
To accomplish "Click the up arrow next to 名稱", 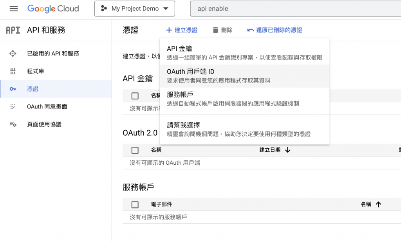I will coord(378,204).
